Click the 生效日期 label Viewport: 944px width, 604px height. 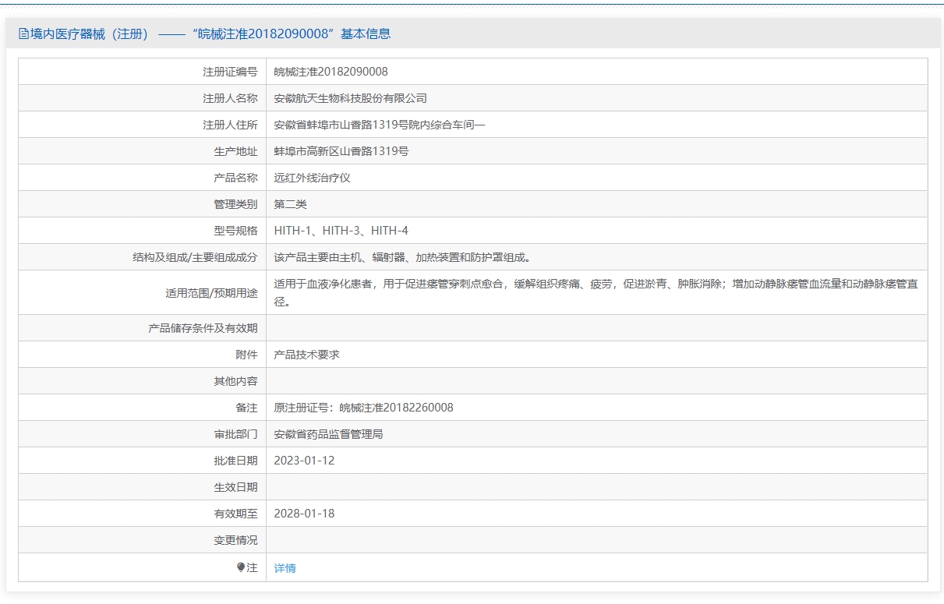click(235, 487)
